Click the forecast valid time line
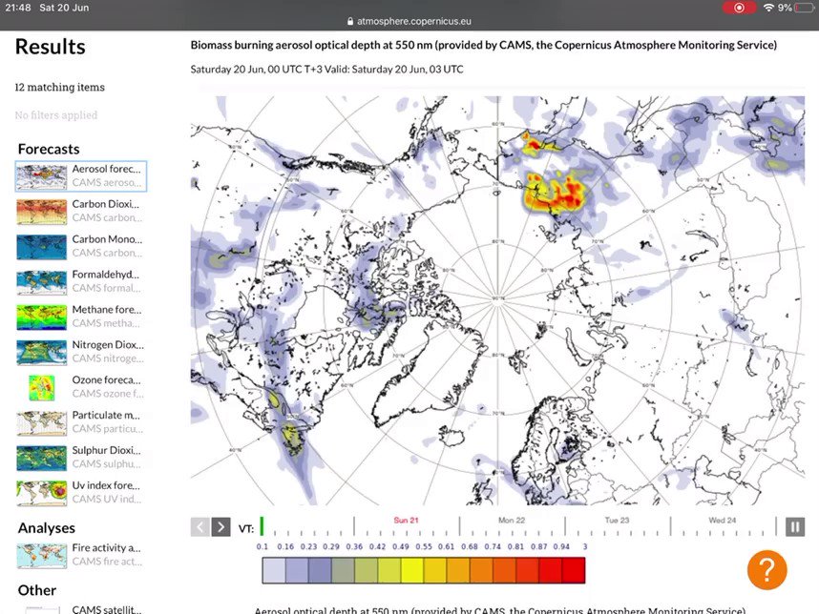Screen dimensions: 819x614 pyautogui.click(x=326, y=70)
